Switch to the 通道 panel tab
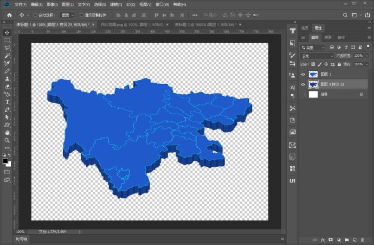Image resolution: width=374 pixels, height=245 pixels. click(328, 37)
